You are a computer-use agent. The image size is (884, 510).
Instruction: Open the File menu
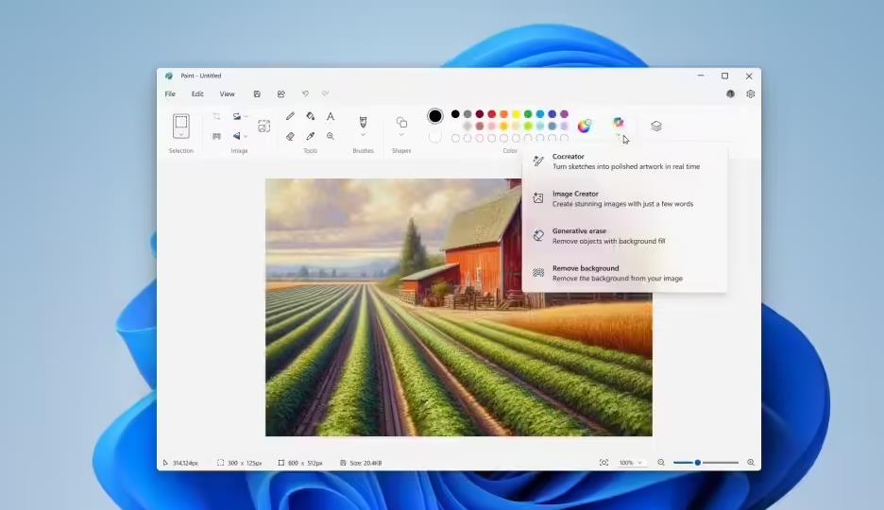pos(170,94)
